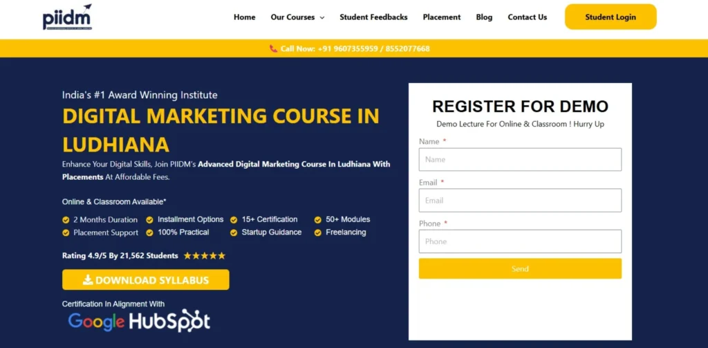708x348 pixels.
Task: Click the checkmark icon beside Placement Support
Action: tap(66, 232)
